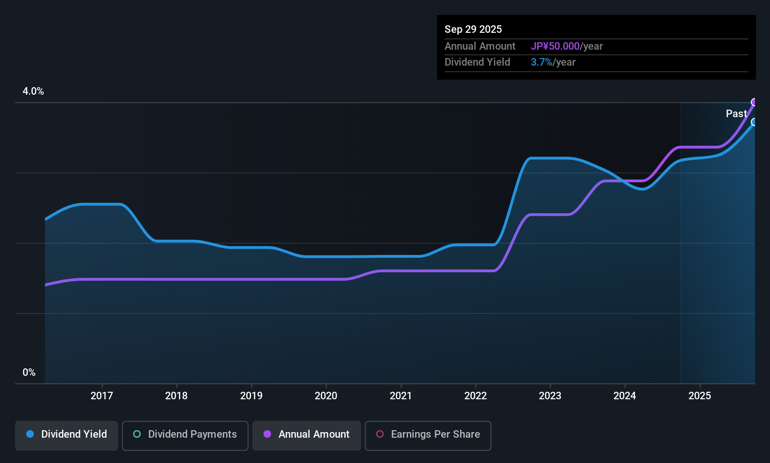
Task: Click the teal Dividend Payments legend circle
Action: click(137, 434)
